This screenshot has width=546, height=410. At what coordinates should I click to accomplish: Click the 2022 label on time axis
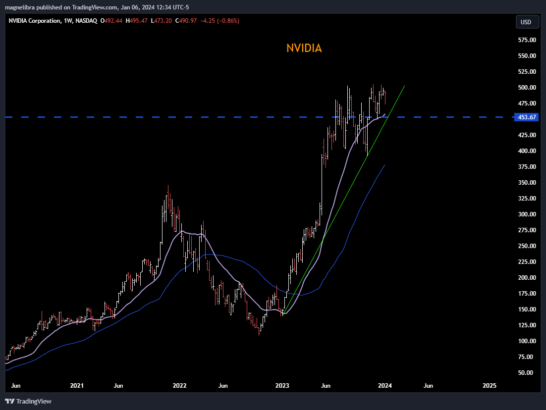pos(180,385)
